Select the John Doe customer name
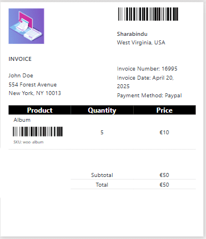The image size is (206, 239). 21,76
